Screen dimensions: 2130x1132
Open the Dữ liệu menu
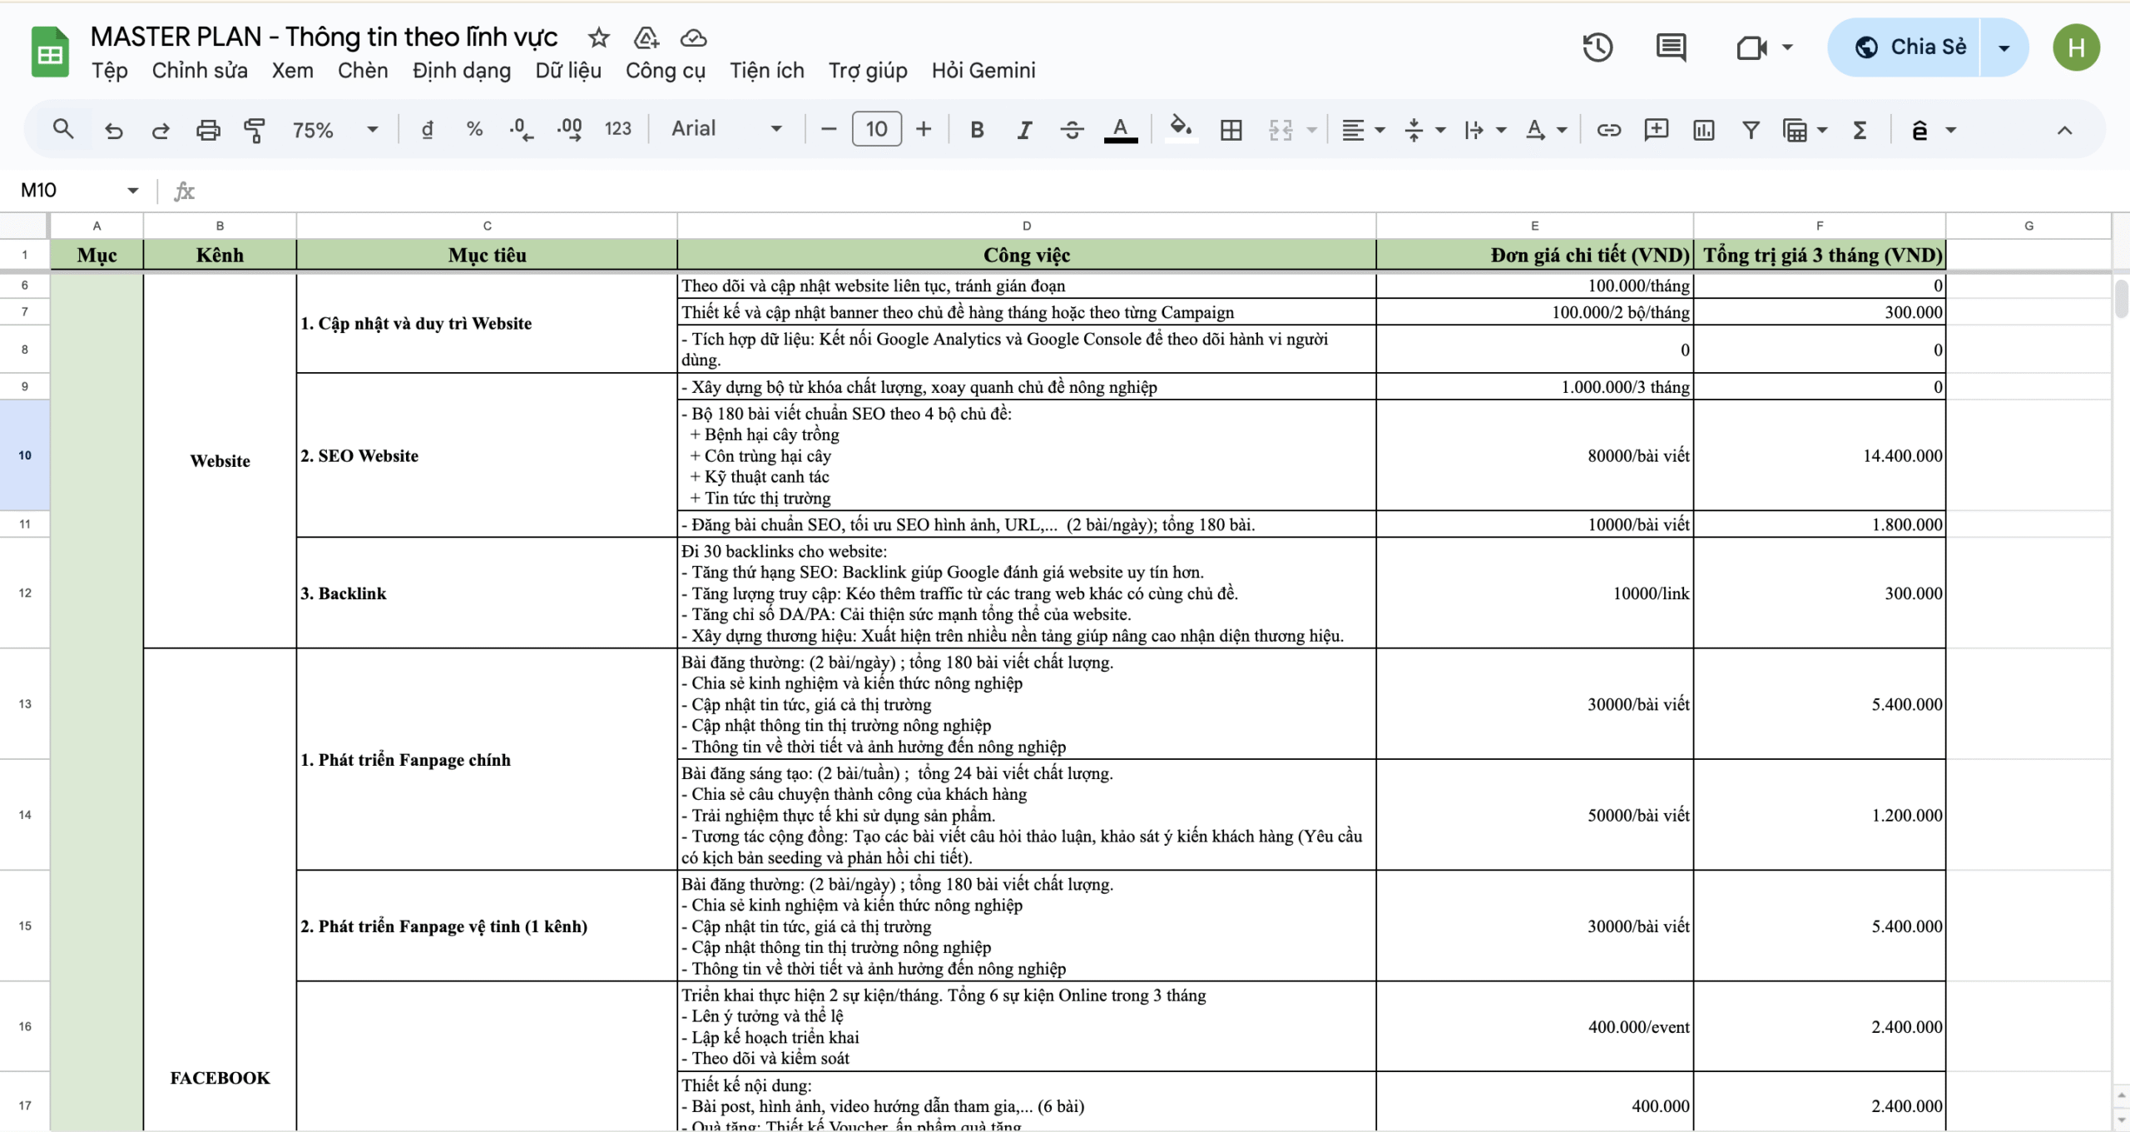[567, 71]
